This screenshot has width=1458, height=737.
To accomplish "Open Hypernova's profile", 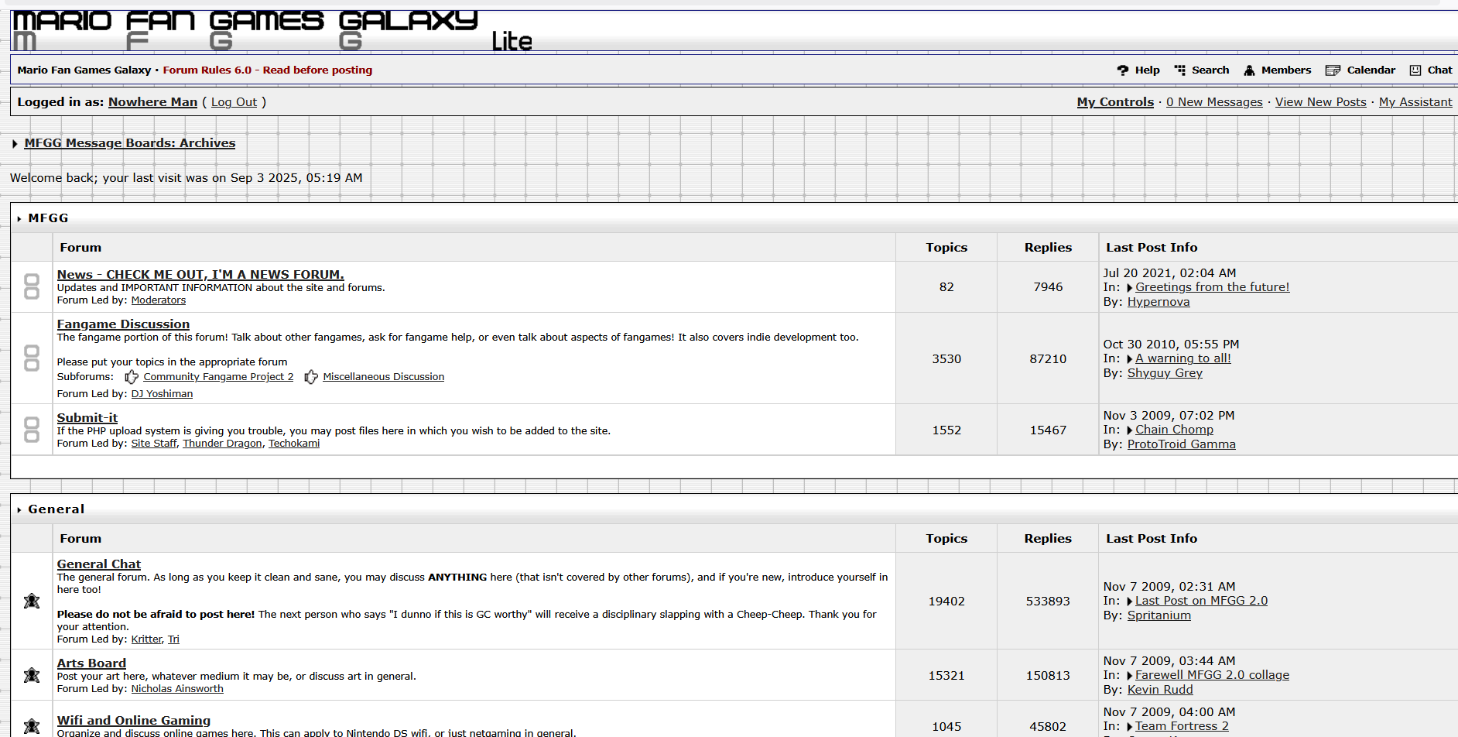I will point(1159,302).
